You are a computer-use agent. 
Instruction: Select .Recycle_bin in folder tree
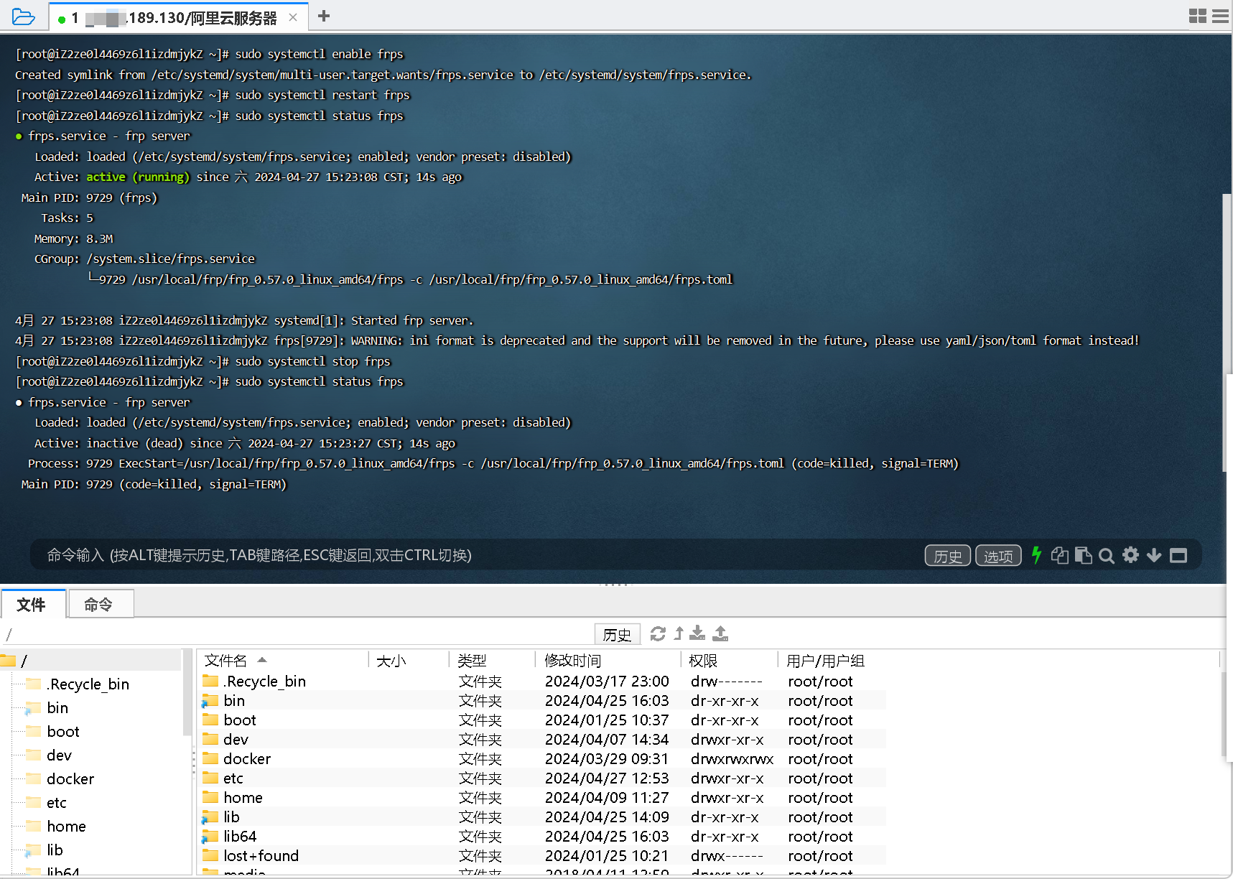88,684
